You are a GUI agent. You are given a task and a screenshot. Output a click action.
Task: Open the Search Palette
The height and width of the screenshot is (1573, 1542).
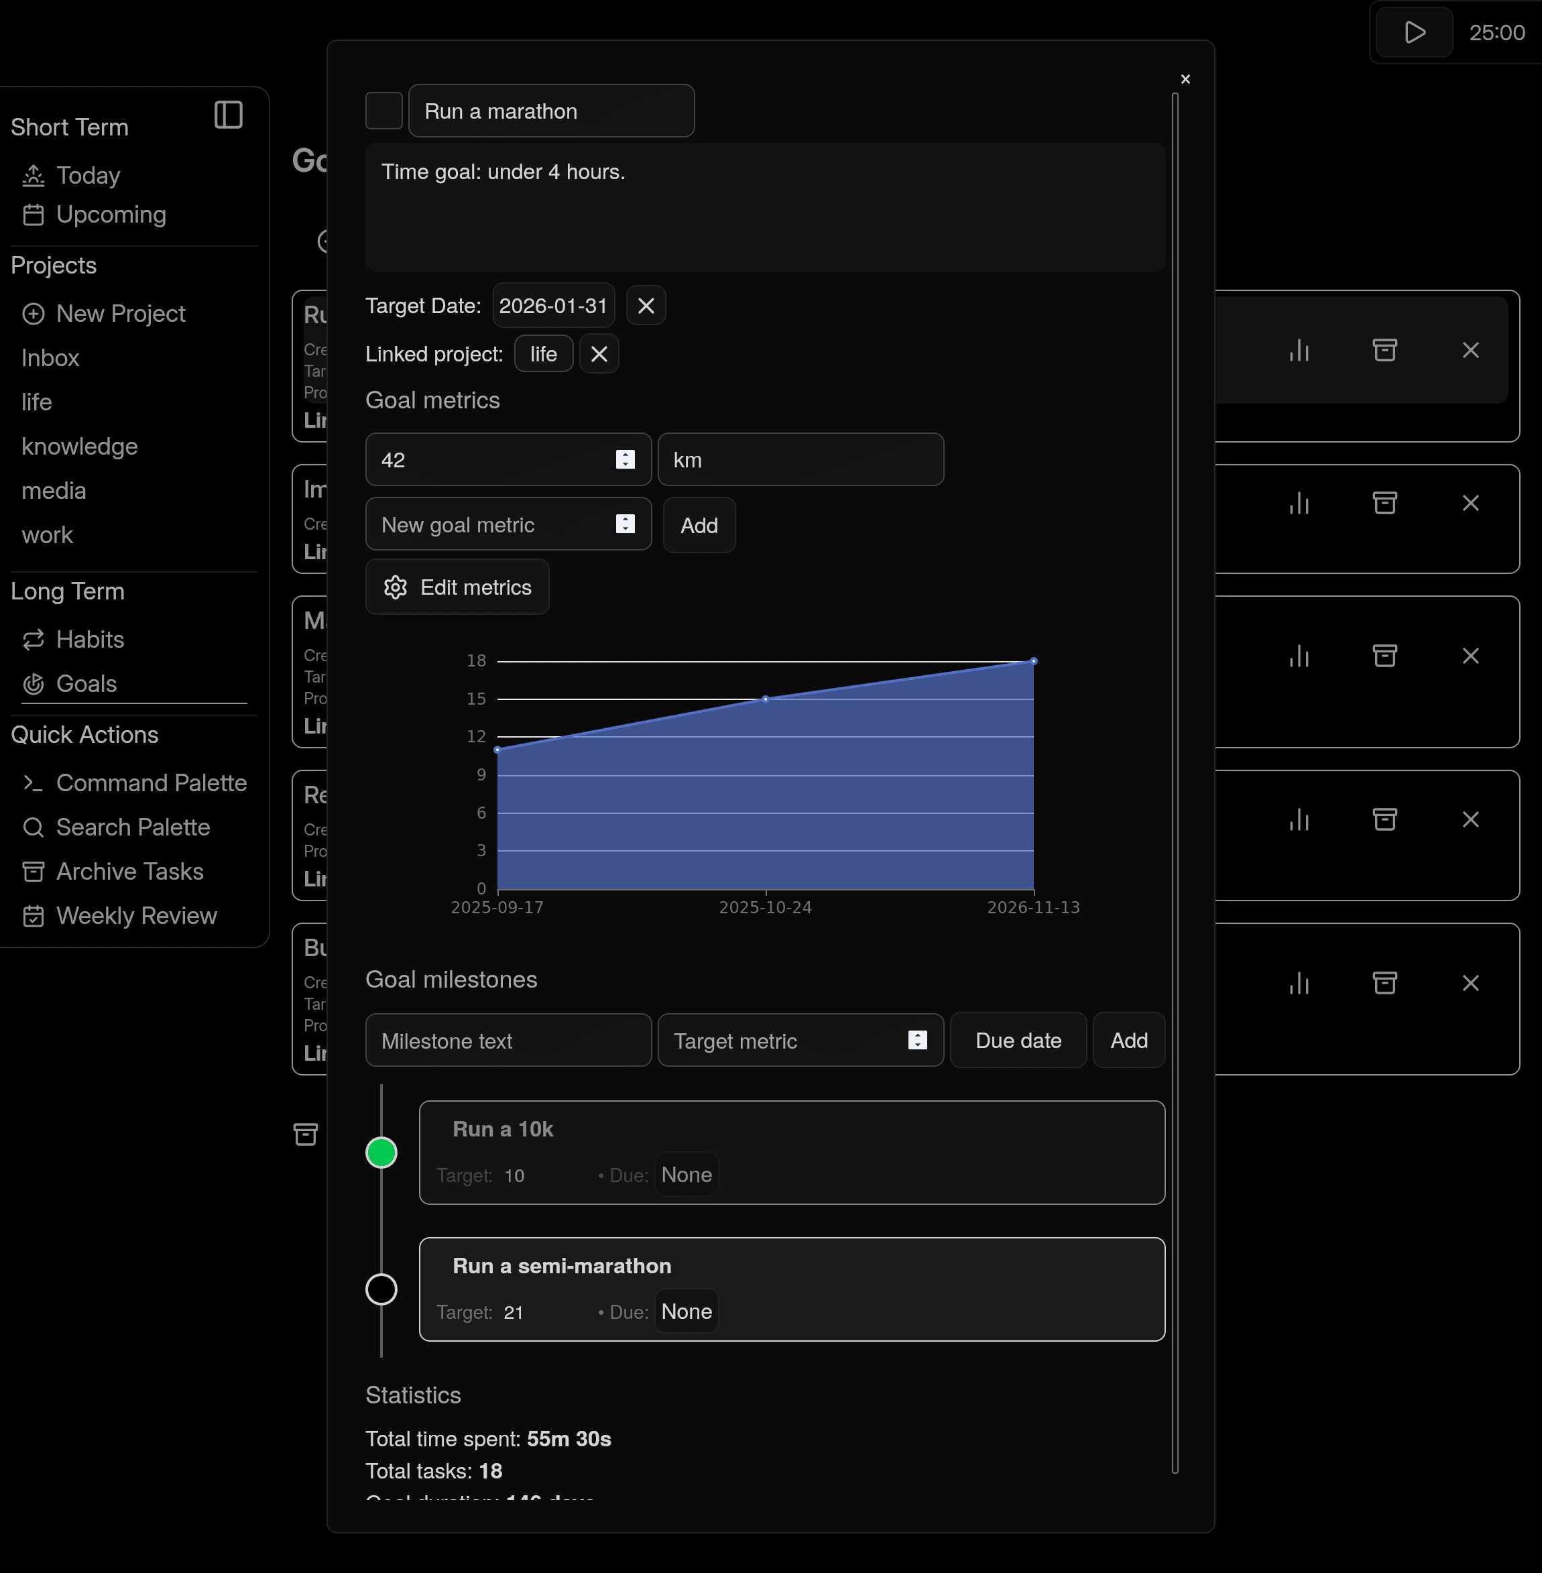132,827
